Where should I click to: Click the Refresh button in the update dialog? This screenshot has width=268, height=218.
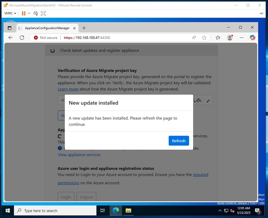179,141
